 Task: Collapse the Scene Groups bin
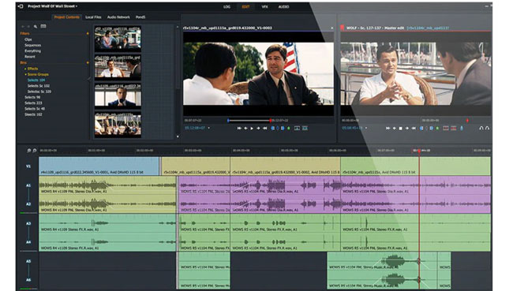pos(25,75)
